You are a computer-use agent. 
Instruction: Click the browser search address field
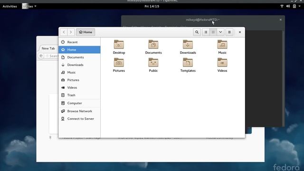[52, 56]
